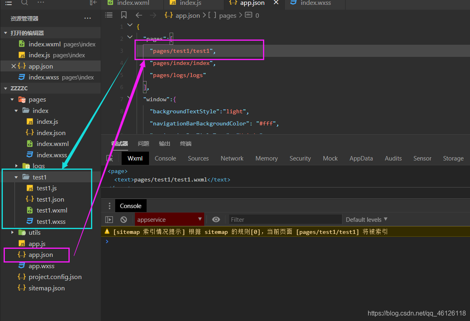
Task: Open the Security devtools tab
Action: point(300,158)
